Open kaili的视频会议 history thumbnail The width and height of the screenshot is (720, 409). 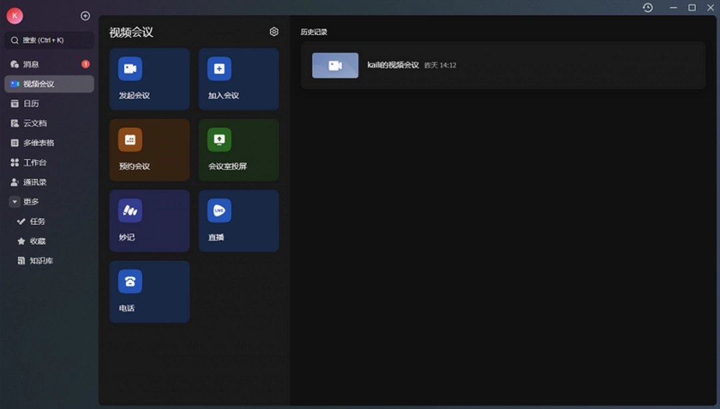coord(335,65)
